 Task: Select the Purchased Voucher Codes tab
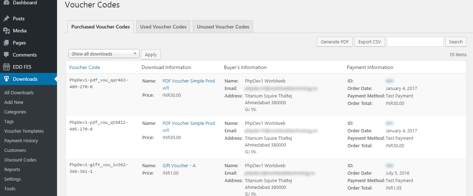[x=101, y=27]
